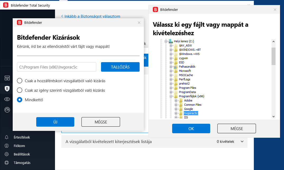This screenshot has width=284, height=170.
Task: Click the Beállítások gear icon
Action: tap(7, 154)
